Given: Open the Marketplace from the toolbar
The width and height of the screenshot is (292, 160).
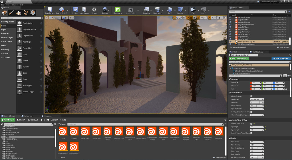Looking at the screenshot, I should point(84,10).
